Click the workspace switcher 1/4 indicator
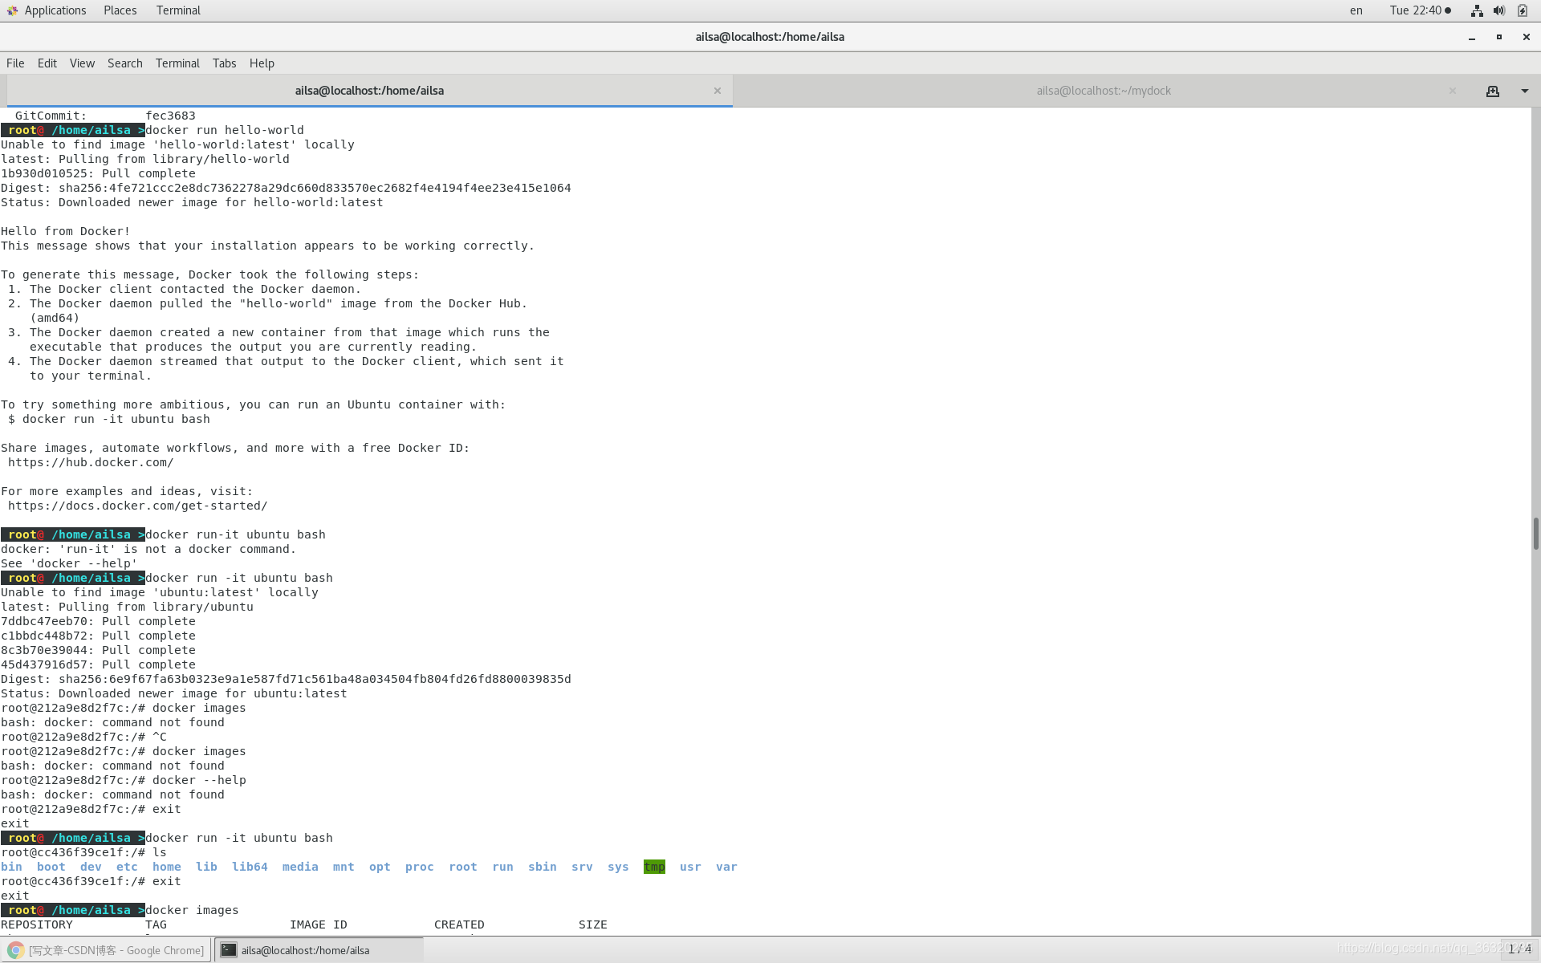The image size is (1541, 963). coord(1519,949)
